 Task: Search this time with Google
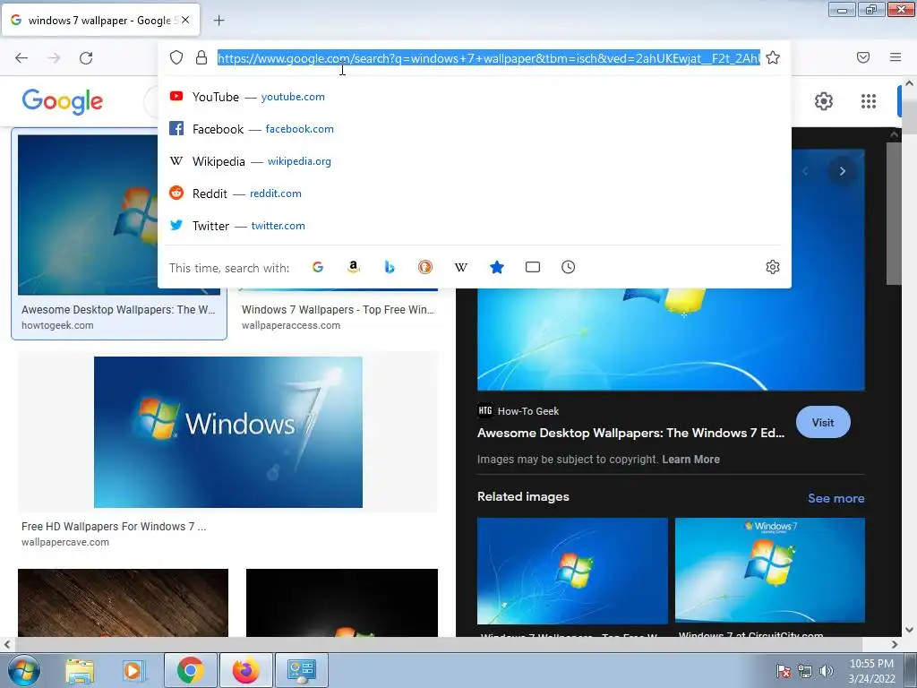[318, 267]
